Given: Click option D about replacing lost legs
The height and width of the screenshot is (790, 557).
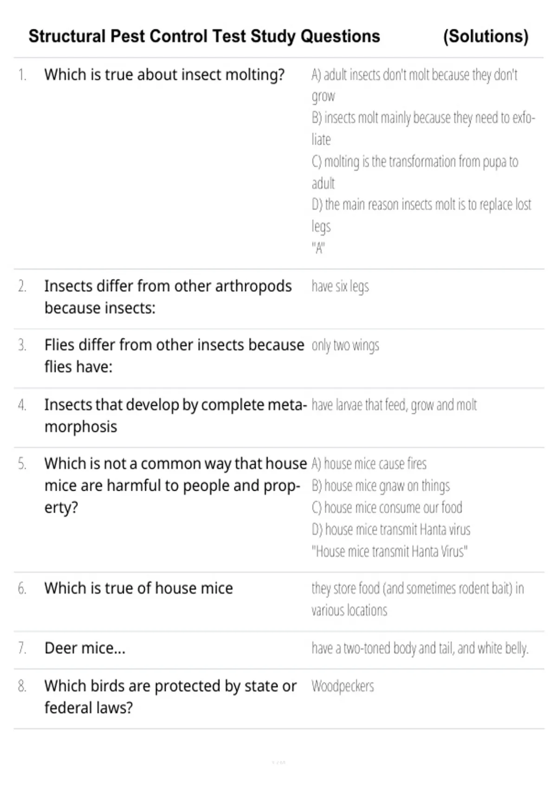Looking at the screenshot, I should 421,215.
